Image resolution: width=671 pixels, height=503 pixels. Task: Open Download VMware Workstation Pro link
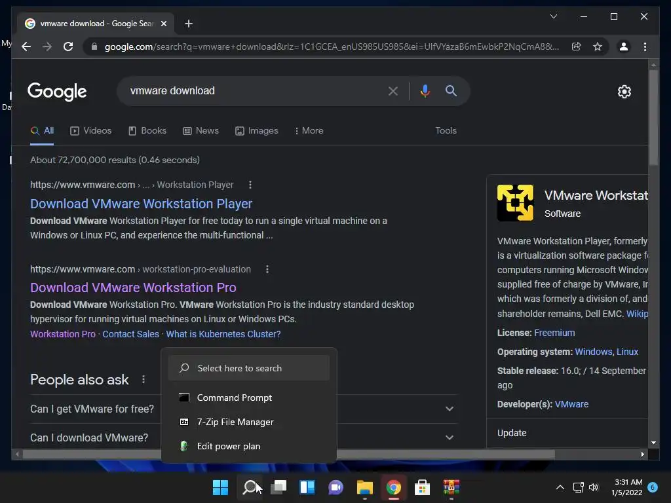pyautogui.click(x=133, y=288)
